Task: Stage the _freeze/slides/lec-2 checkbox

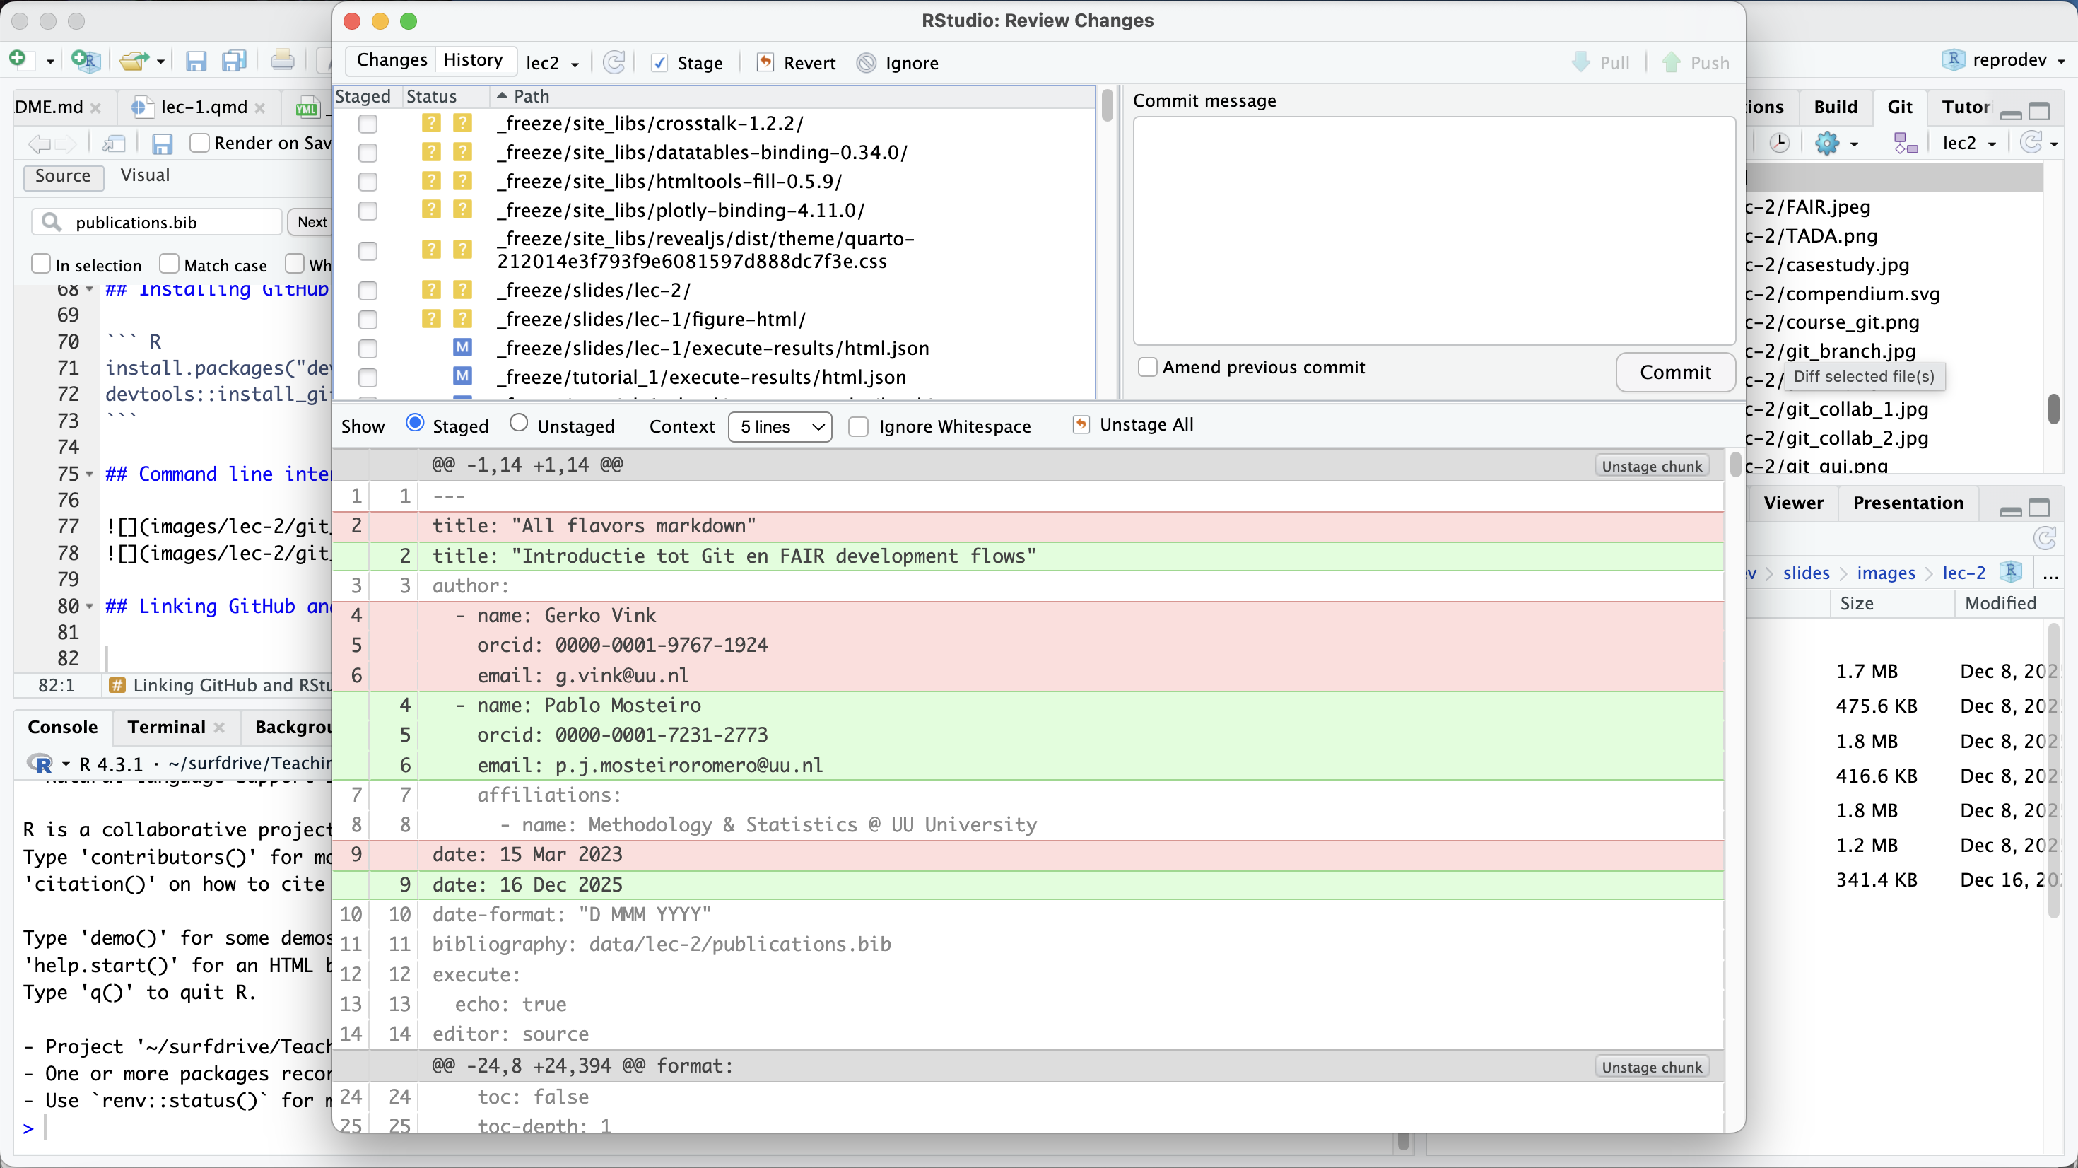Action: (368, 291)
